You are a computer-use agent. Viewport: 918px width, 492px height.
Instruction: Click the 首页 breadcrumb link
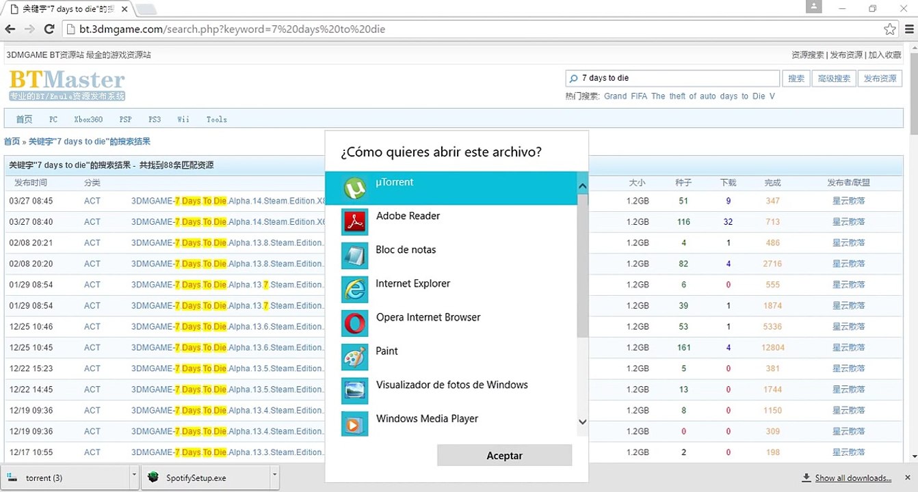click(x=12, y=141)
